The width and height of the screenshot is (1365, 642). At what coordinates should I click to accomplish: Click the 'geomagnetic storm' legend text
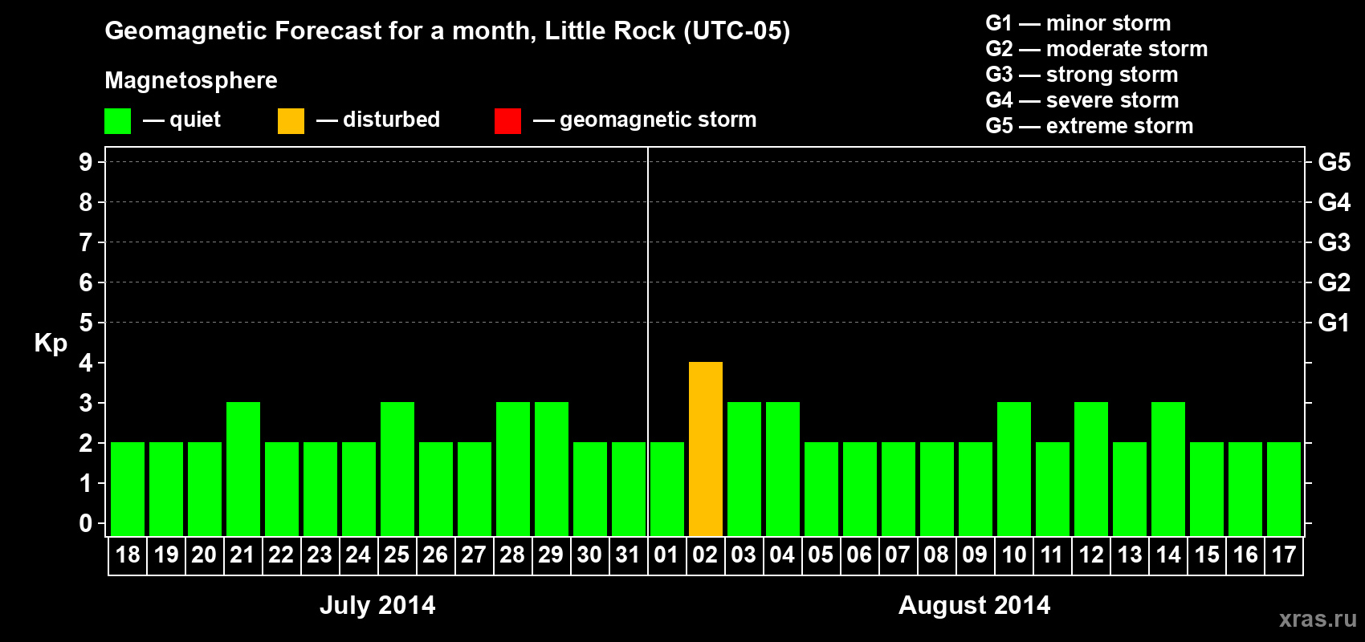pyautogui.click(x=658, y=120)
